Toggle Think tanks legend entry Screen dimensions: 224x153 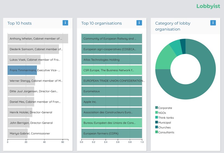(x=166, y=118)
